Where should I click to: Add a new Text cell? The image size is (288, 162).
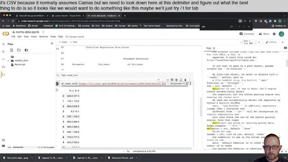pos(74,42)
